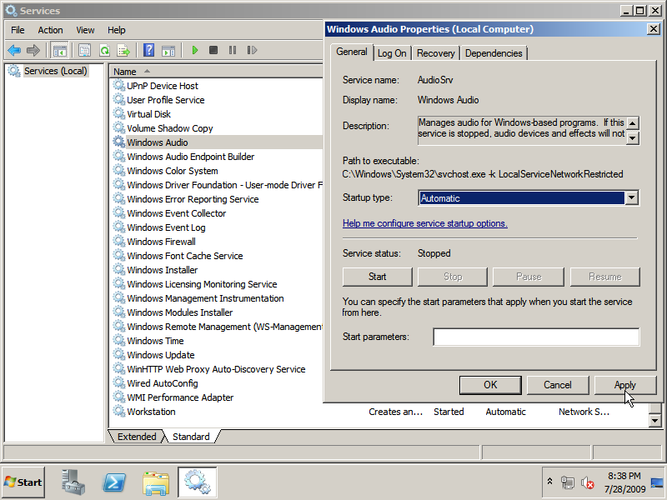The height and width of the screenshot is (500, 667).
Task: Select Volume Shadow Copy service
Action: (x=170, y=128)
